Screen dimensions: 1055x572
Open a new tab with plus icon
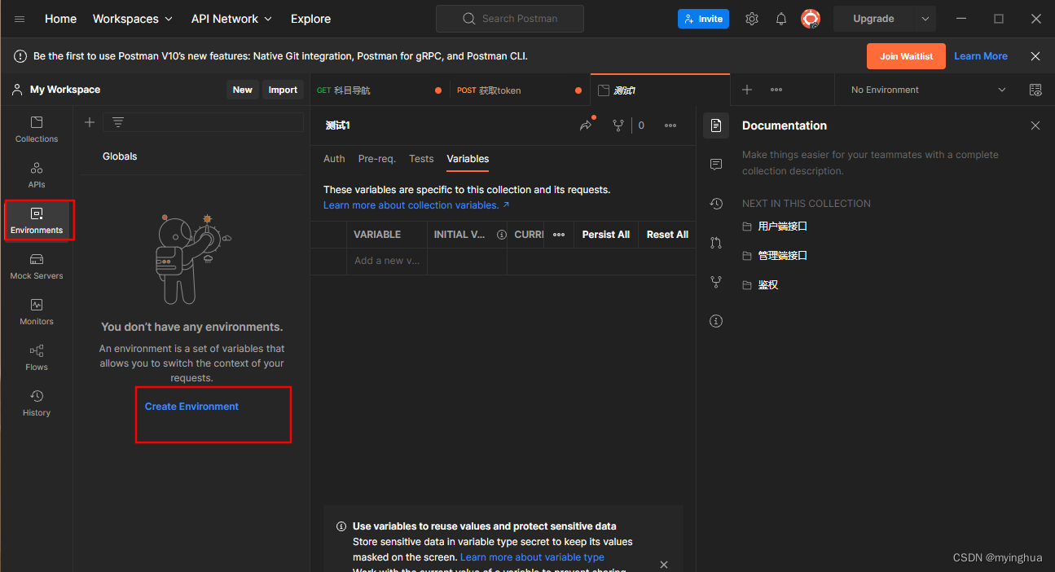747,90
